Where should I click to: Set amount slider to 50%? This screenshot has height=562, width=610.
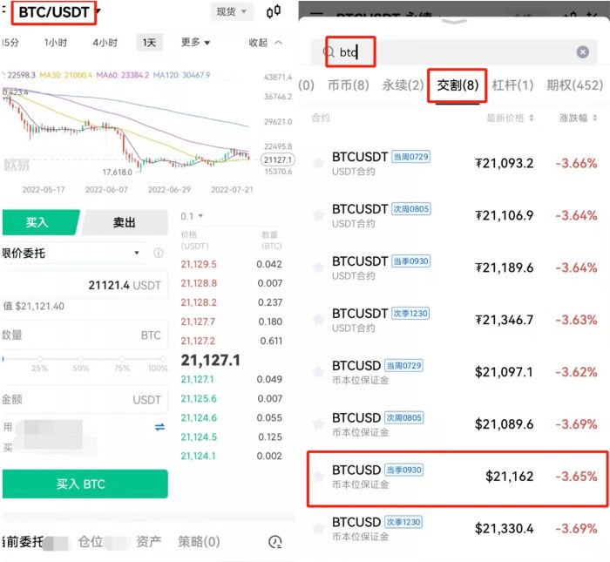81,359
